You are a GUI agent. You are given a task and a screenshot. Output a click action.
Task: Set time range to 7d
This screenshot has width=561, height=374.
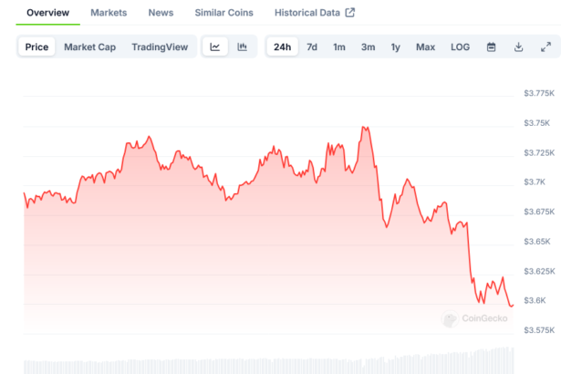[312, 47]
